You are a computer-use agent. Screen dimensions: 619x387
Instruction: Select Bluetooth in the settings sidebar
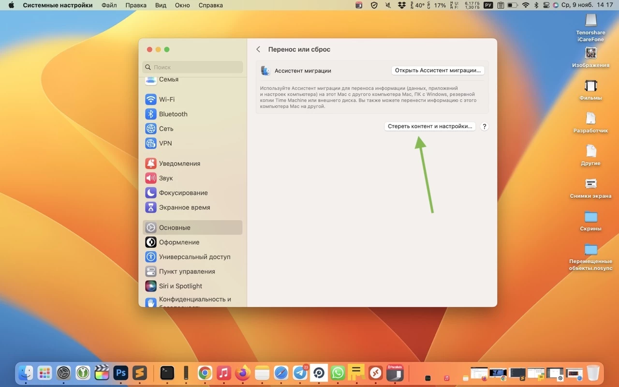tap(173, 114)
